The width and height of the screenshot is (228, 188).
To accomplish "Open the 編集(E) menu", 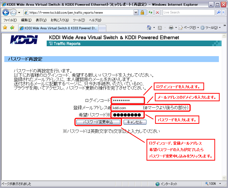I will point(26,20).
